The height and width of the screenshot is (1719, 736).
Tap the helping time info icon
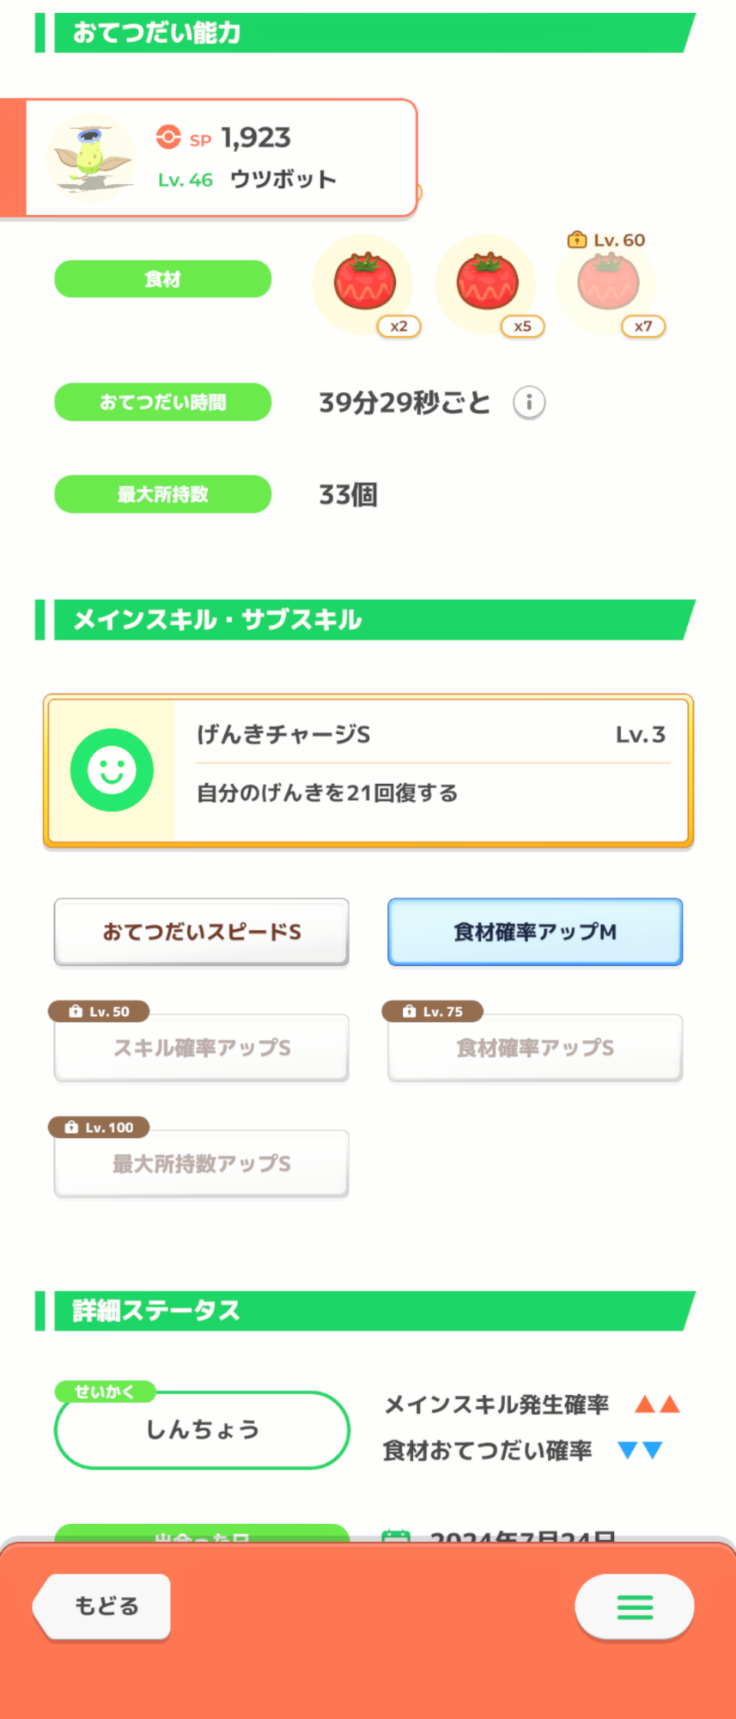click(x=529, y=402)
